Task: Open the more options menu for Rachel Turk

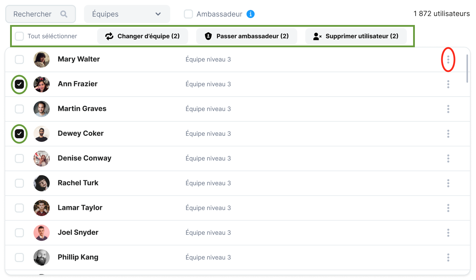Action: tap(448, 183)
